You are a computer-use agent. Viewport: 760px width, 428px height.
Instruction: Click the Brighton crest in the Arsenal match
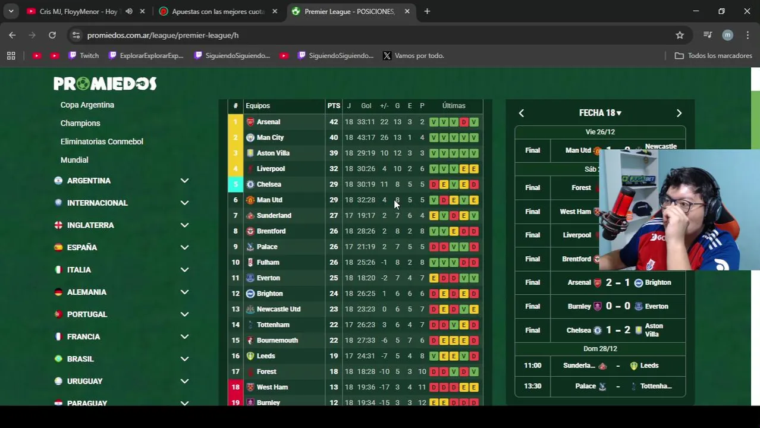639,283
